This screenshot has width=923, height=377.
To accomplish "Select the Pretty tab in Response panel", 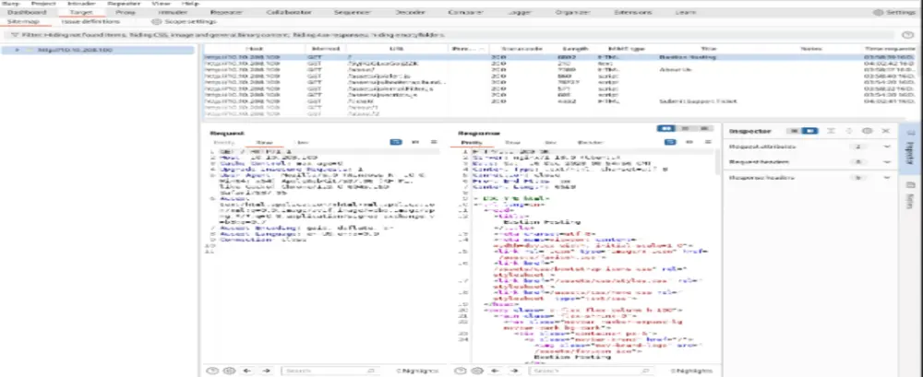I will (x=471, y=142).
